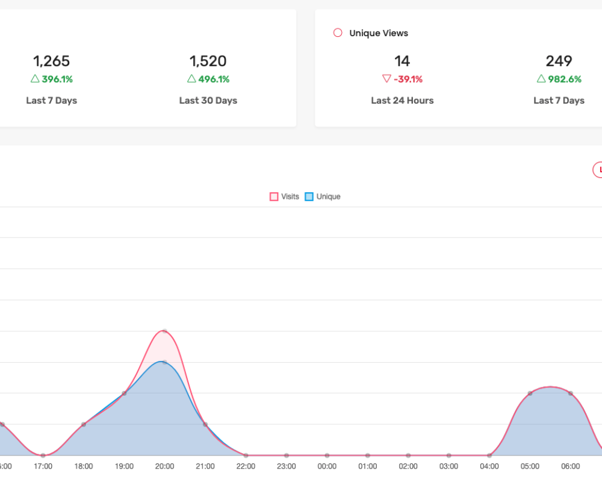602x482 pixels.
Task: Click the '-39.1%' change value
Action: click(408, 79)
